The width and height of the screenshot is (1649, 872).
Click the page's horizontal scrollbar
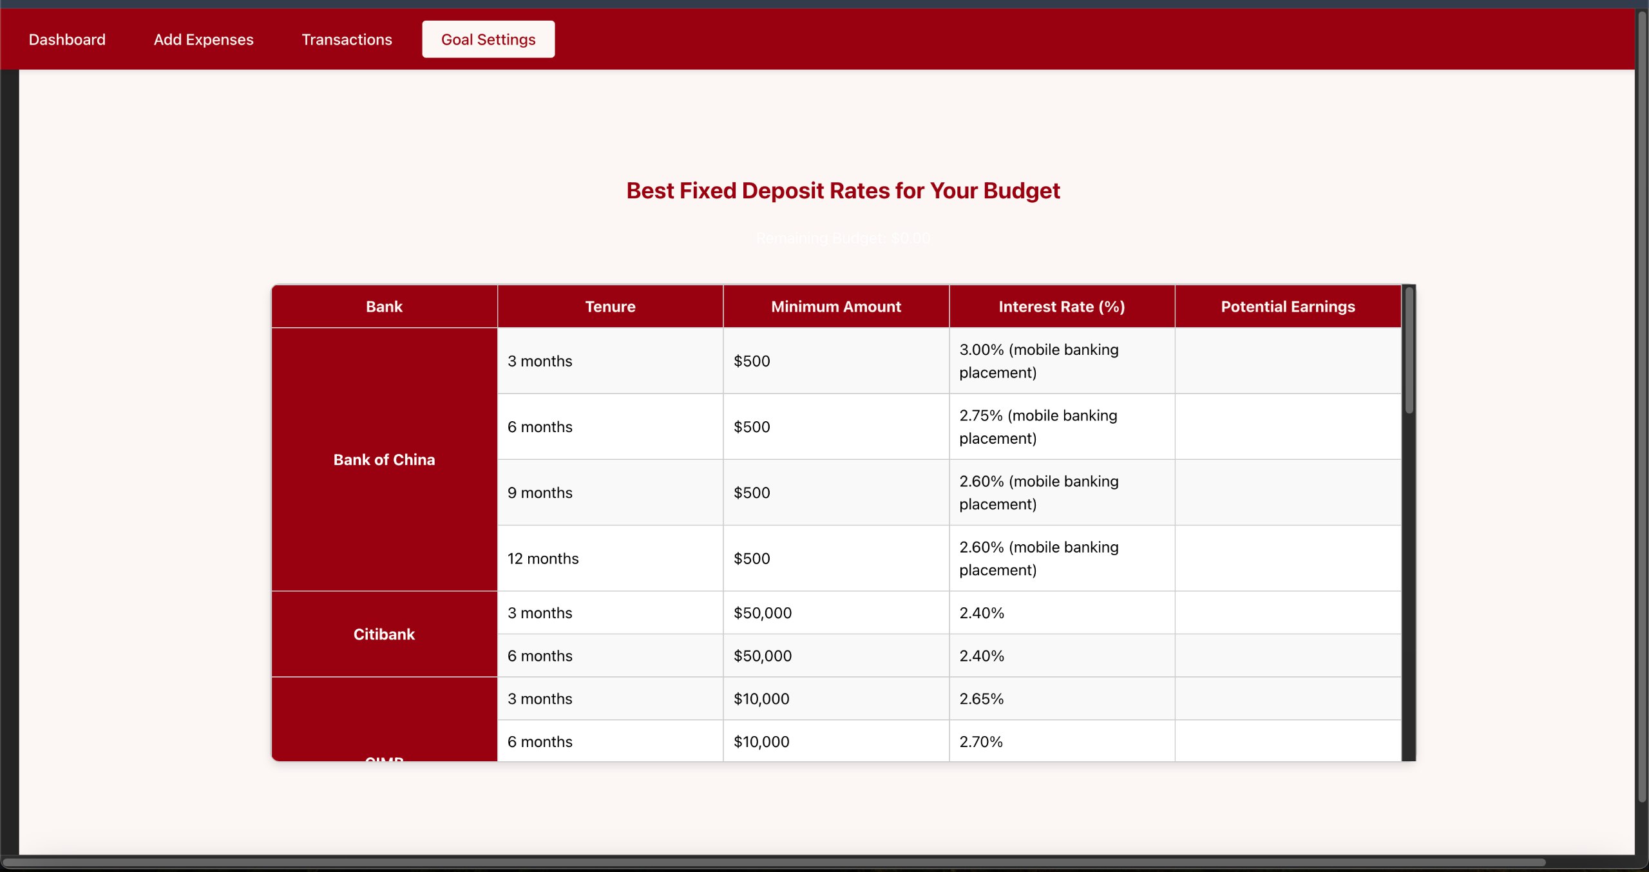[773, 862]
